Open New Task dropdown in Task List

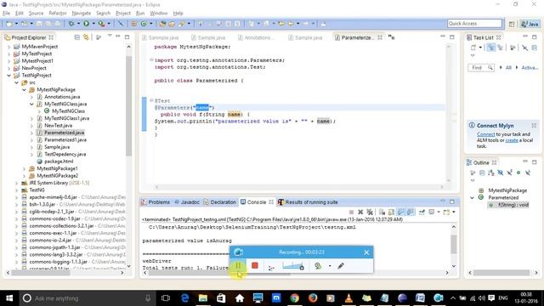(480, 48)
